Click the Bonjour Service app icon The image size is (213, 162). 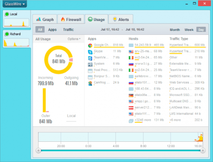[90, 77]
